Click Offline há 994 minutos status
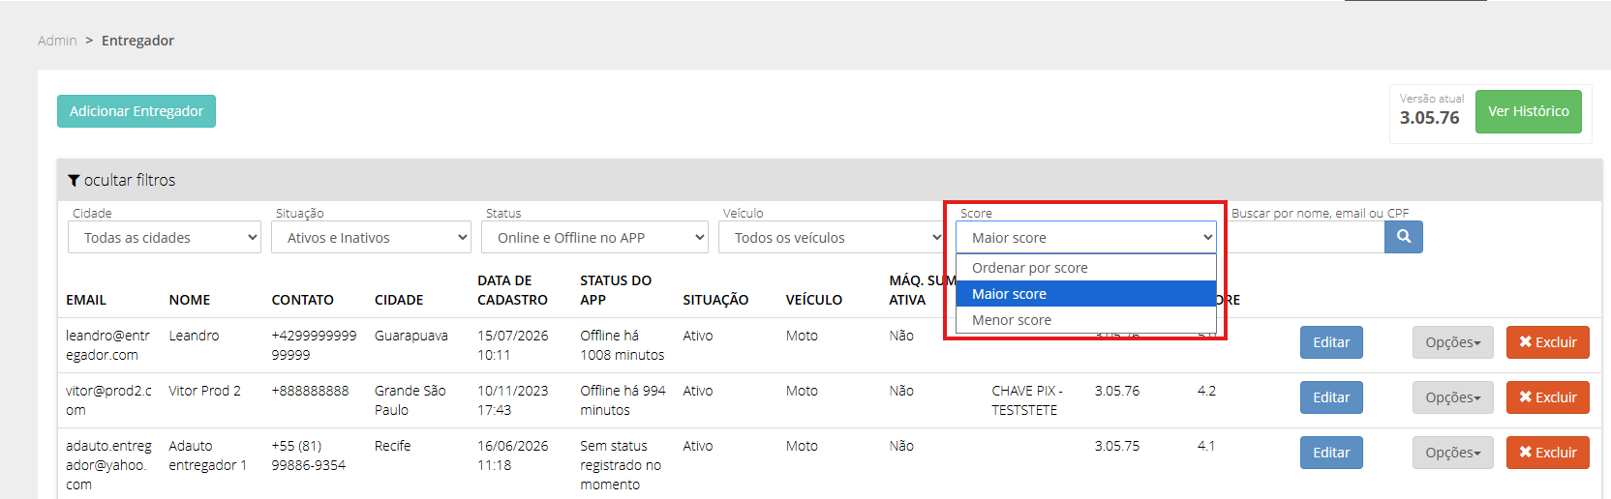 [623, 400]
